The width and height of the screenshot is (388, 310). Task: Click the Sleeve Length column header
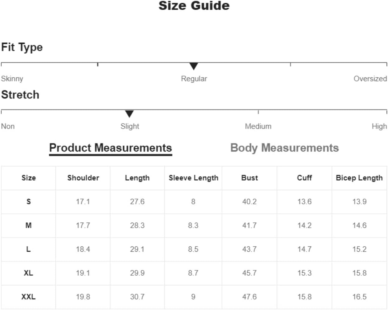click(193, 178)
